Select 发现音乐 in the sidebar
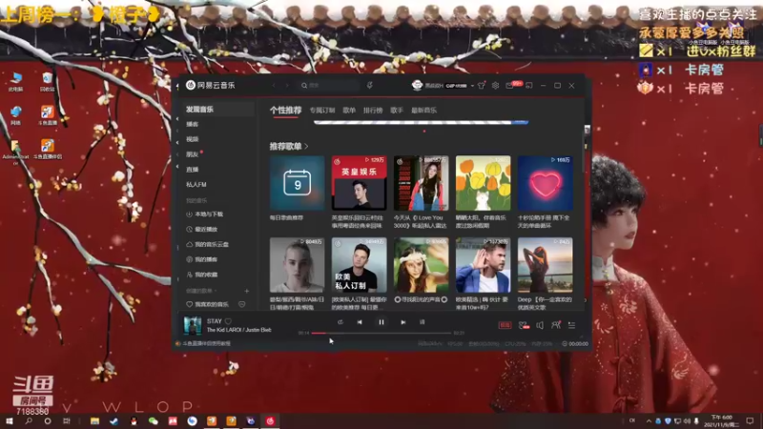763x429 pixels. pos(217,110)
